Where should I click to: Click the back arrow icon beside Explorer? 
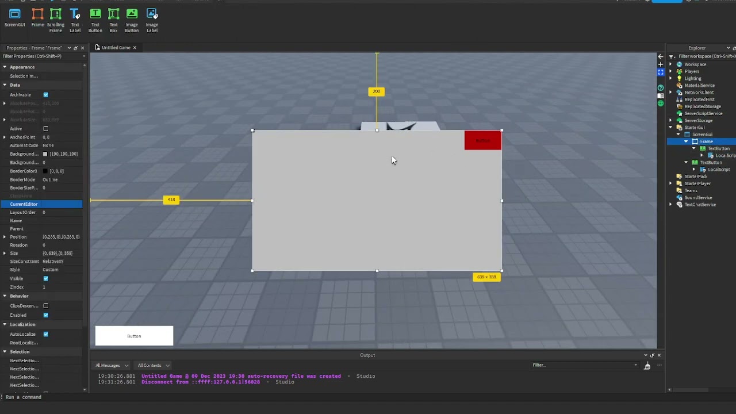coord(660,56)
